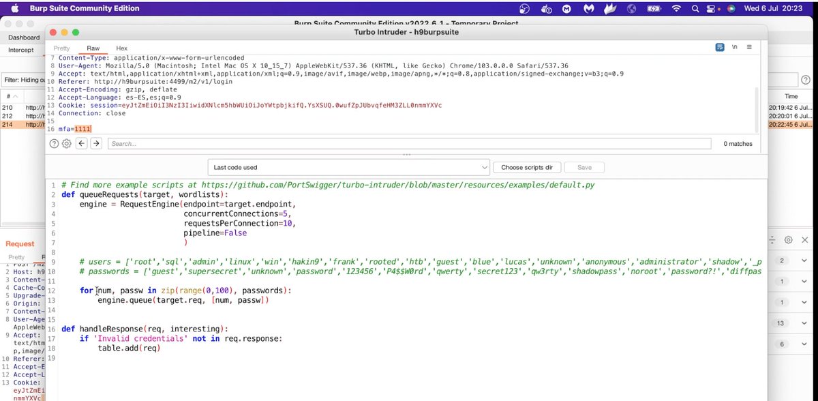This screenshot has width=818, height=401.
Task: Open the help icon above the Time column
Action: tap(806, 80)
